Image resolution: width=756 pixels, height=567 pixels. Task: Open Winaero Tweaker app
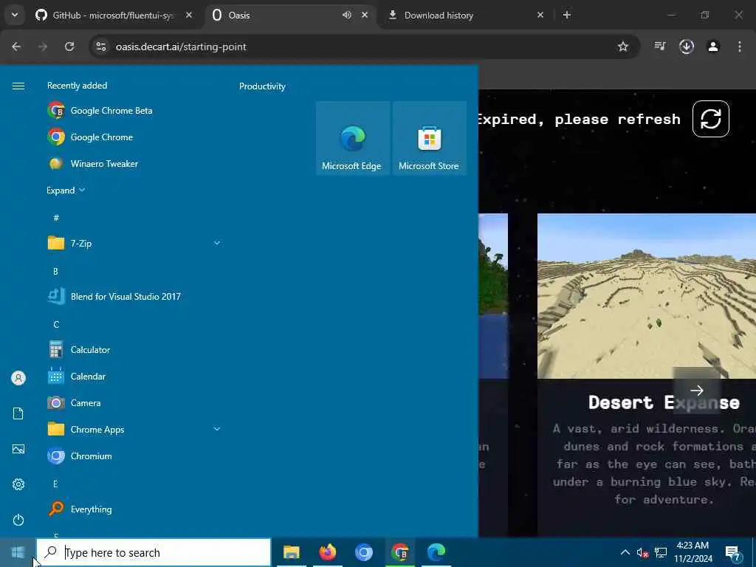click(x=93, y=163)
